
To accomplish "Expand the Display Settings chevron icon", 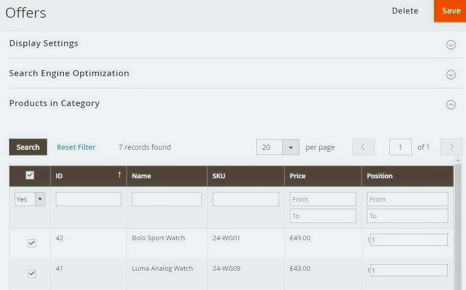I will click(451, 45).
